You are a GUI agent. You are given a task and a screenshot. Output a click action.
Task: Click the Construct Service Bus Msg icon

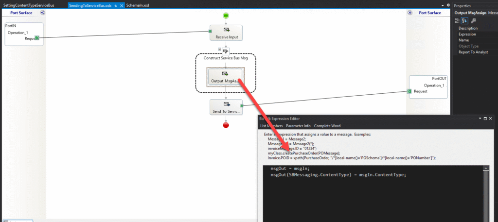point(226,51)
